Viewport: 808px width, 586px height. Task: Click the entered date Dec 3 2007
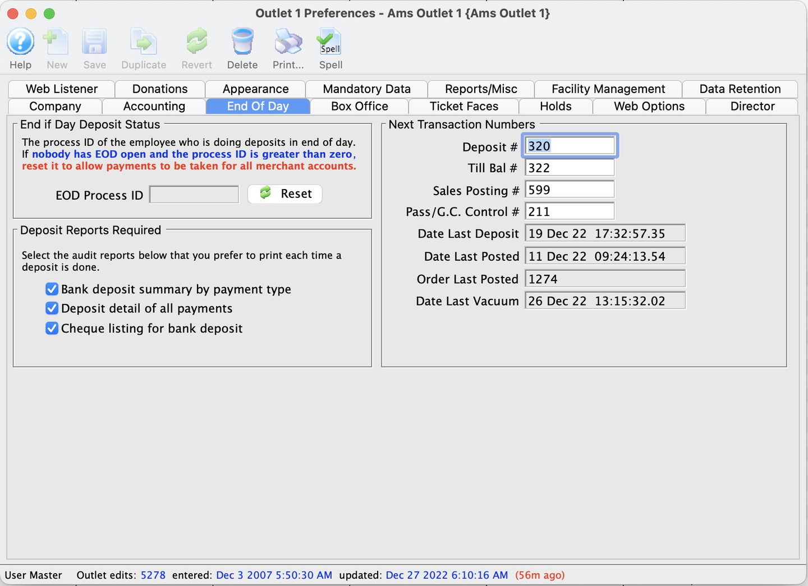(274, 575)
